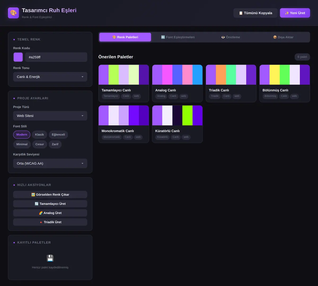Click the floppy disk saved palettes icon
This screenshot has height=286, width=318.
50,258
